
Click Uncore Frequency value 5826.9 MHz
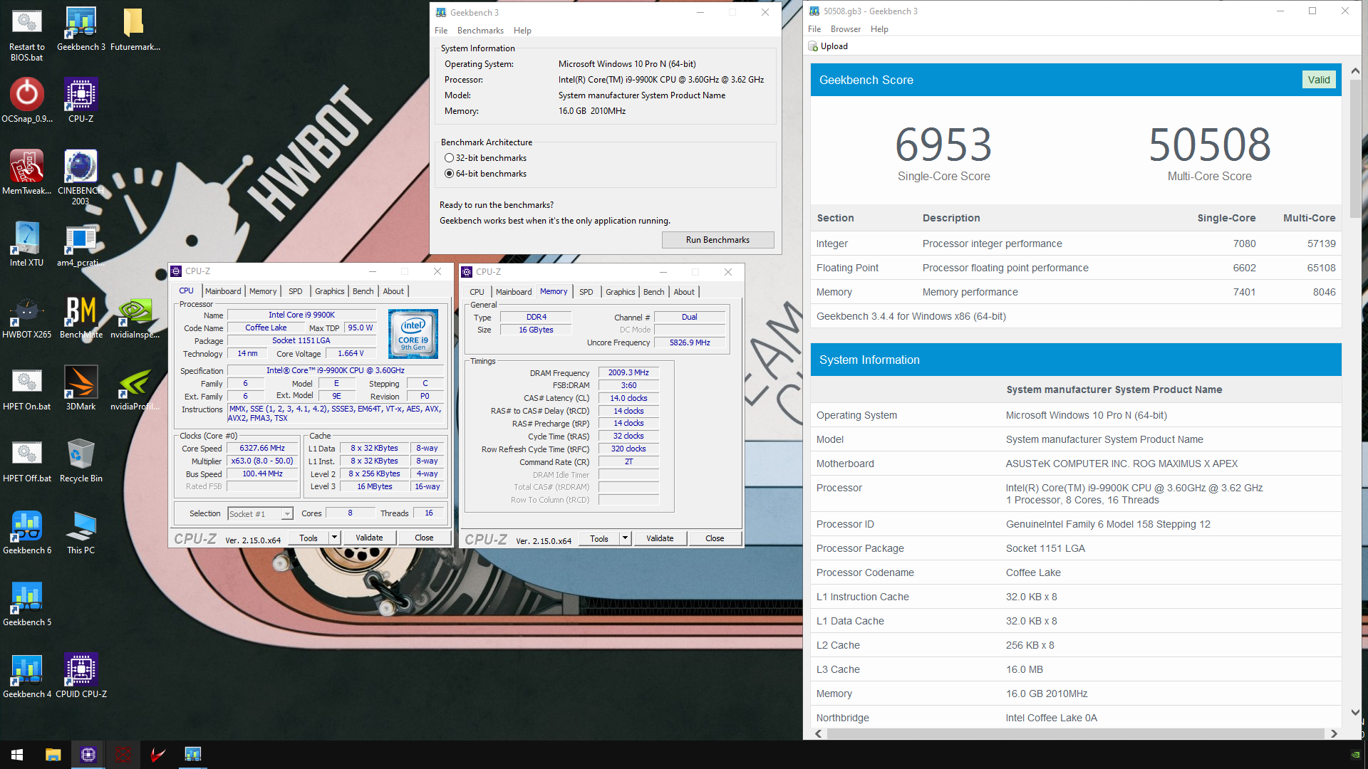click(690, 342)
